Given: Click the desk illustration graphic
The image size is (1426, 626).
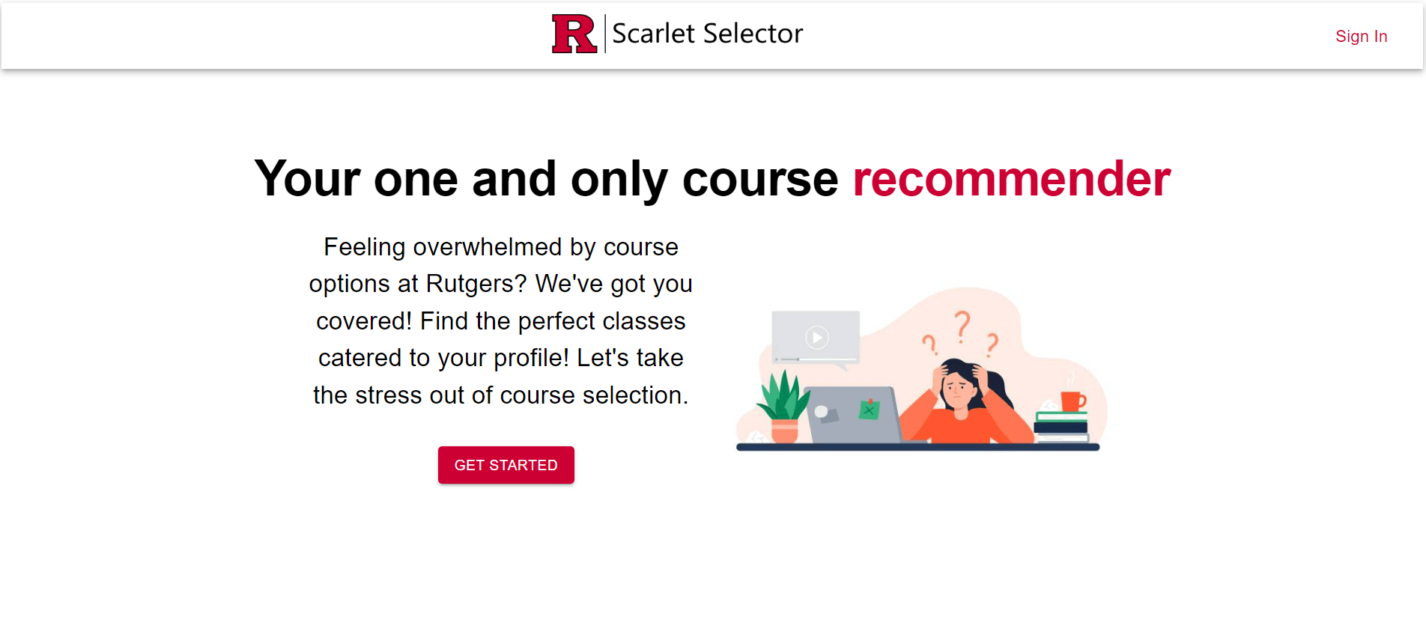Looking at the screenshot, I should pos(917,447).
